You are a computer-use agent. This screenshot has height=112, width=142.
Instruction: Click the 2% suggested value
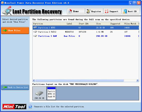pos(111,32)
